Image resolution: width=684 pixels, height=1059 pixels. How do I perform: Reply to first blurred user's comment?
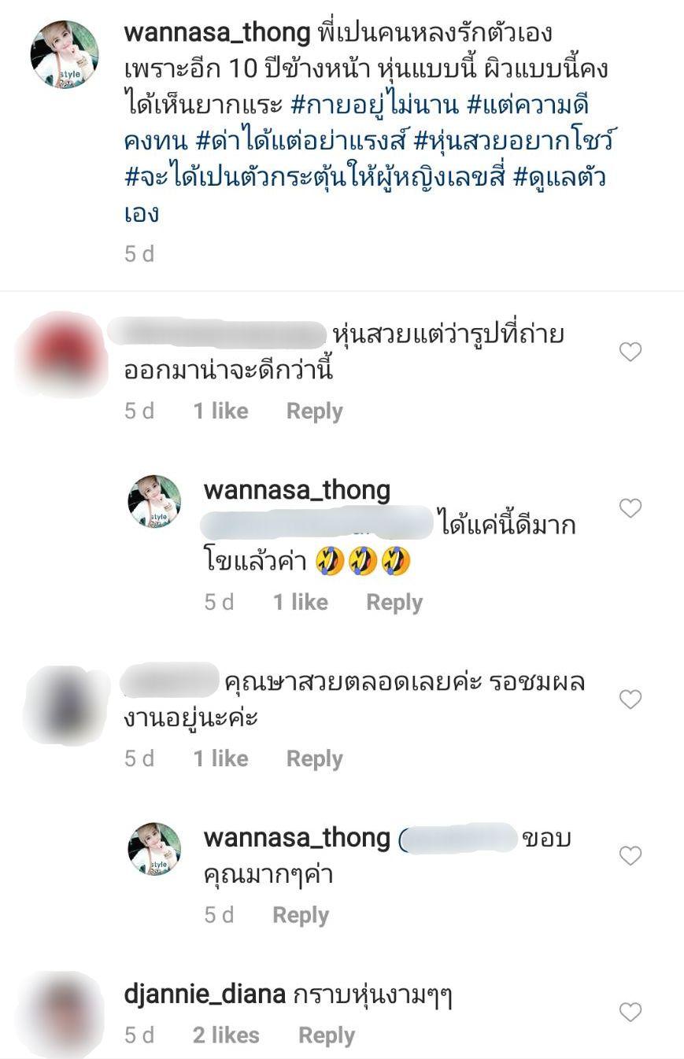[314, 411]
